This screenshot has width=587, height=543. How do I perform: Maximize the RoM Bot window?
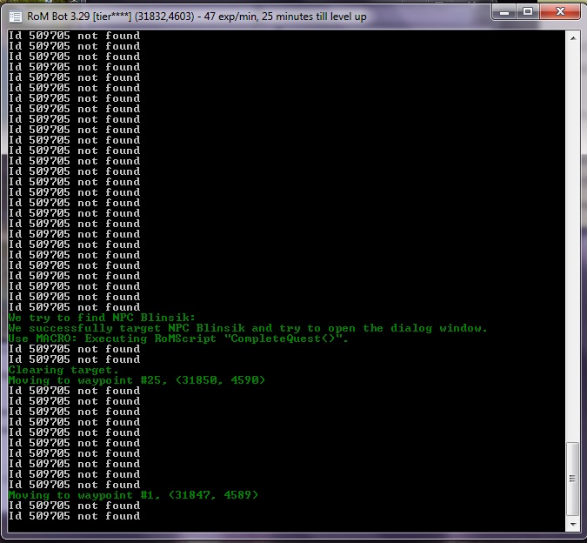tap(527, 10)
